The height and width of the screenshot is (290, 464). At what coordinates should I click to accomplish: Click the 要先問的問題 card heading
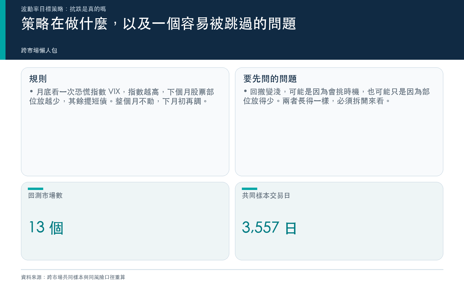point(270,79)
